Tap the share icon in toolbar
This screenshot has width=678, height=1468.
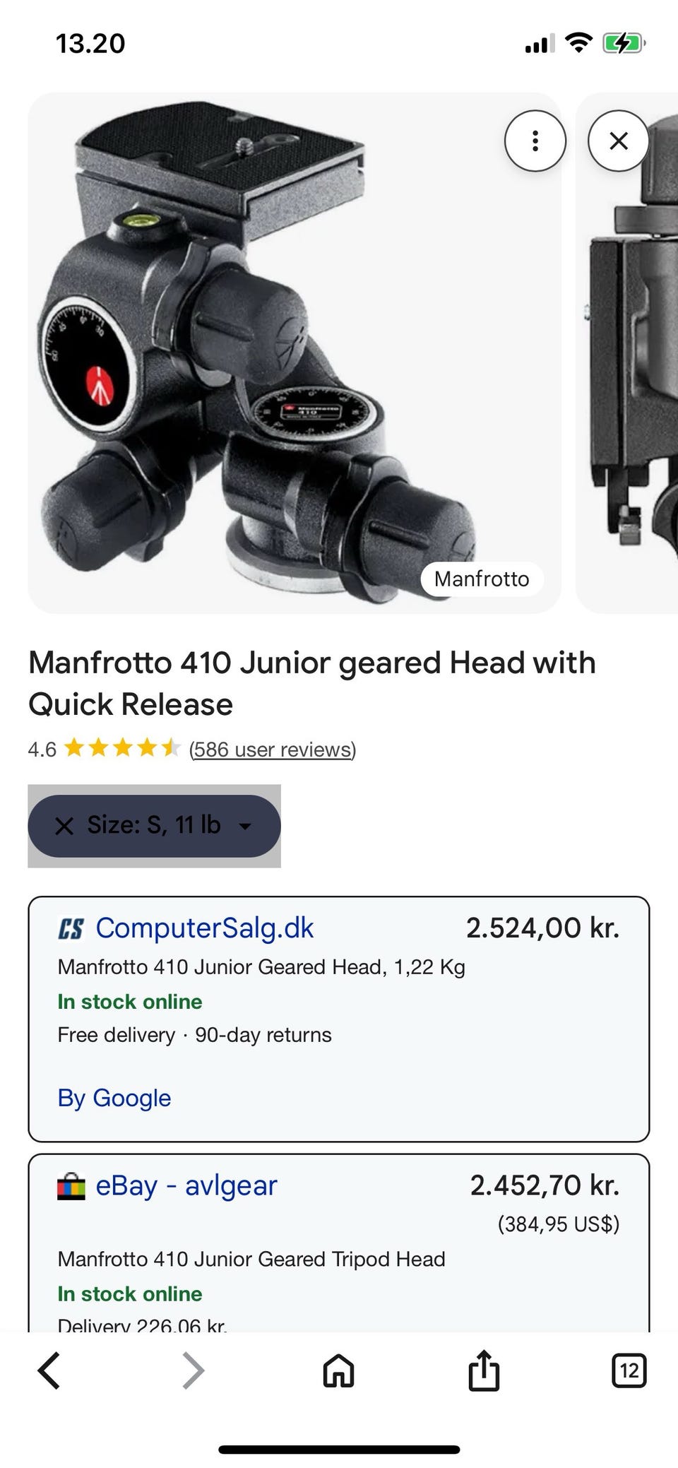click(x=484, y=1371)
